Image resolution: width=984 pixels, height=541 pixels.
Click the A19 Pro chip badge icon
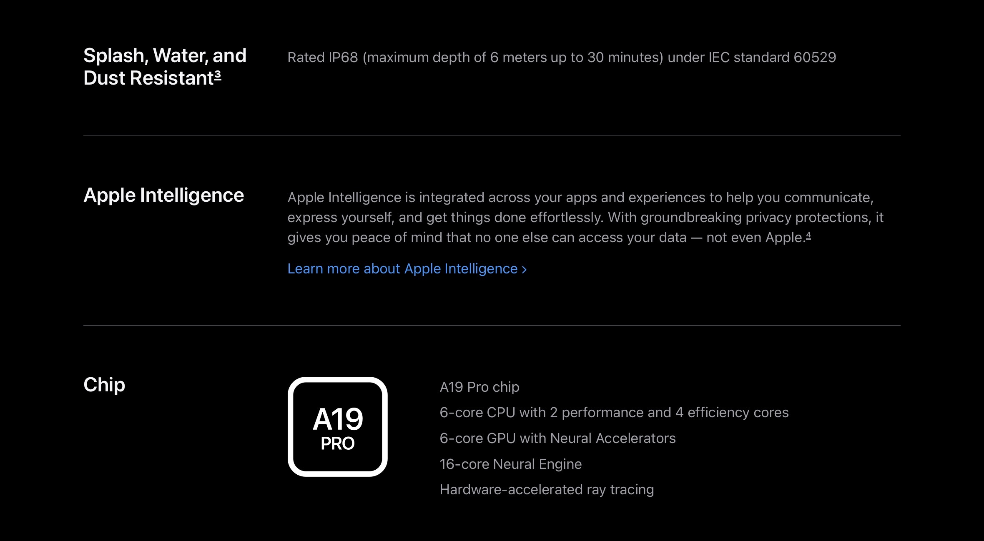pyautogui.click(x=337, y=426)
